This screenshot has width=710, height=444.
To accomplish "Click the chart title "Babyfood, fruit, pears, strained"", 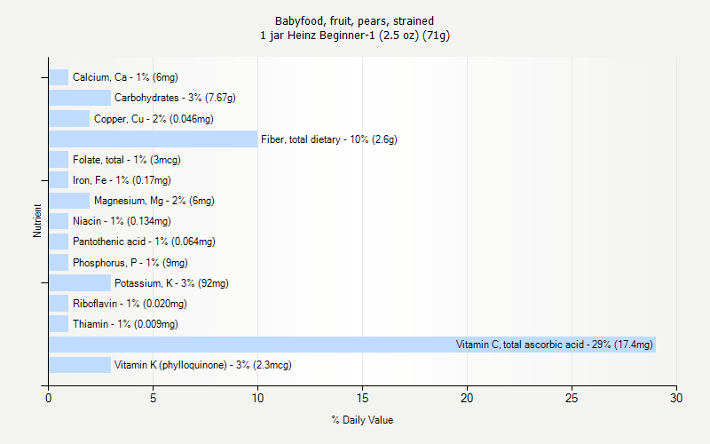I will pos(354,20).
